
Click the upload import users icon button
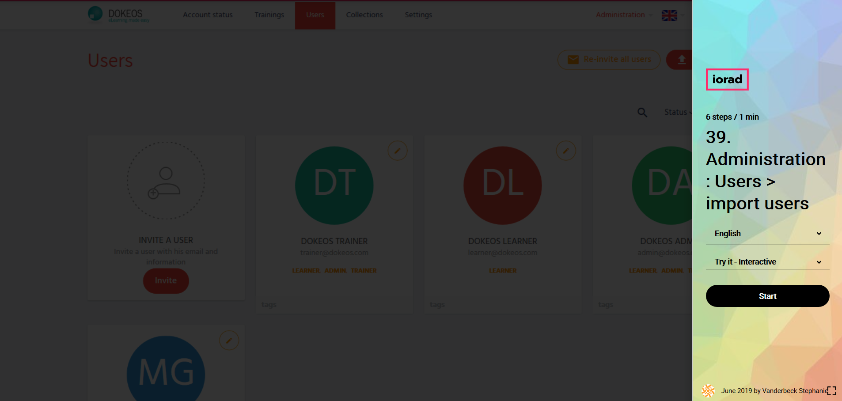(x=681, y=60)
